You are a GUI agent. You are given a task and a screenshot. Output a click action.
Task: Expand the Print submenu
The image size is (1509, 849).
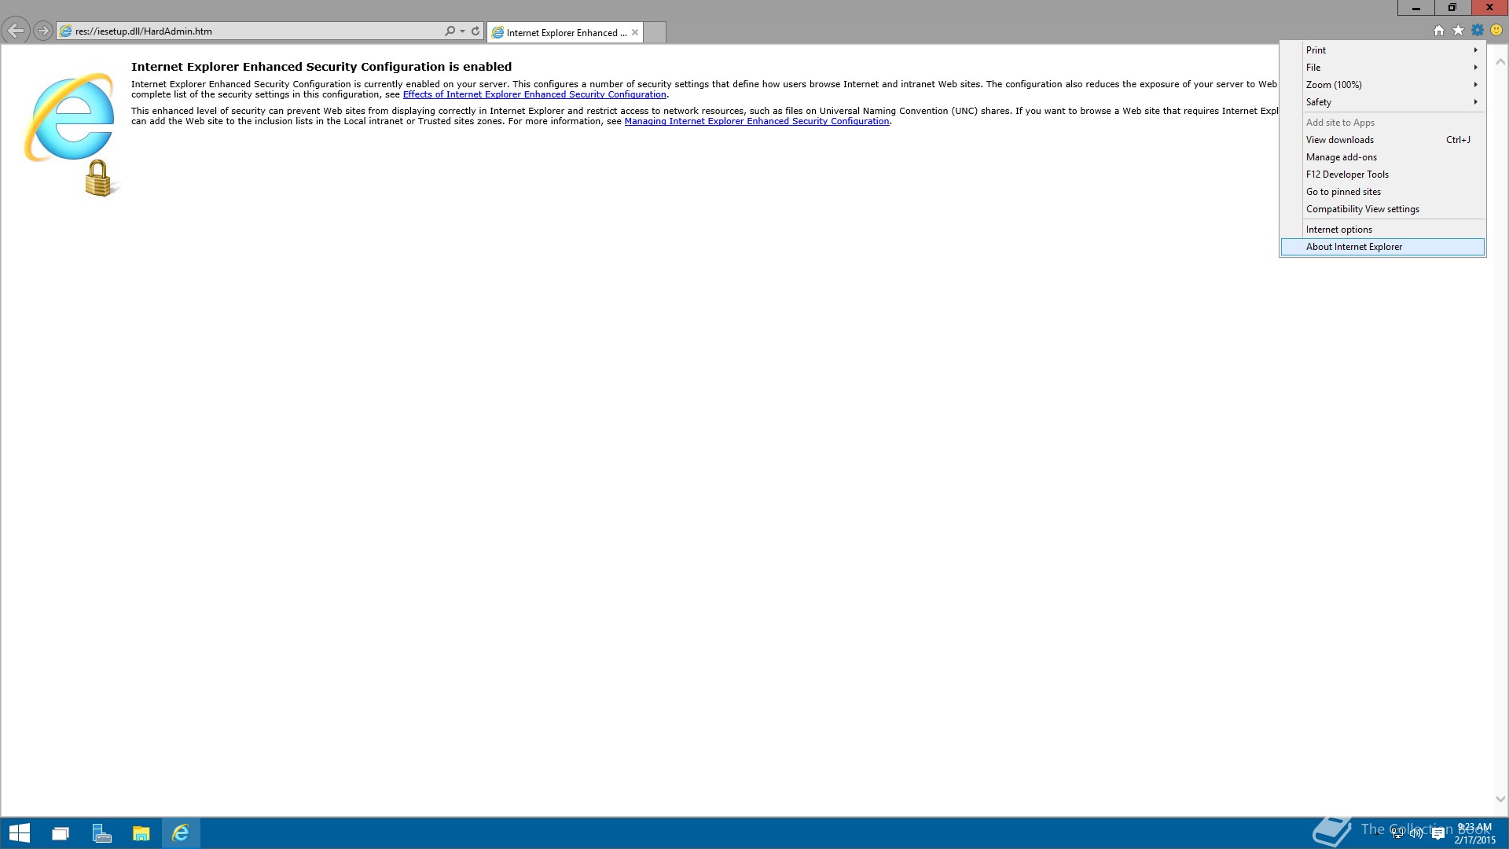(1382, 50)
